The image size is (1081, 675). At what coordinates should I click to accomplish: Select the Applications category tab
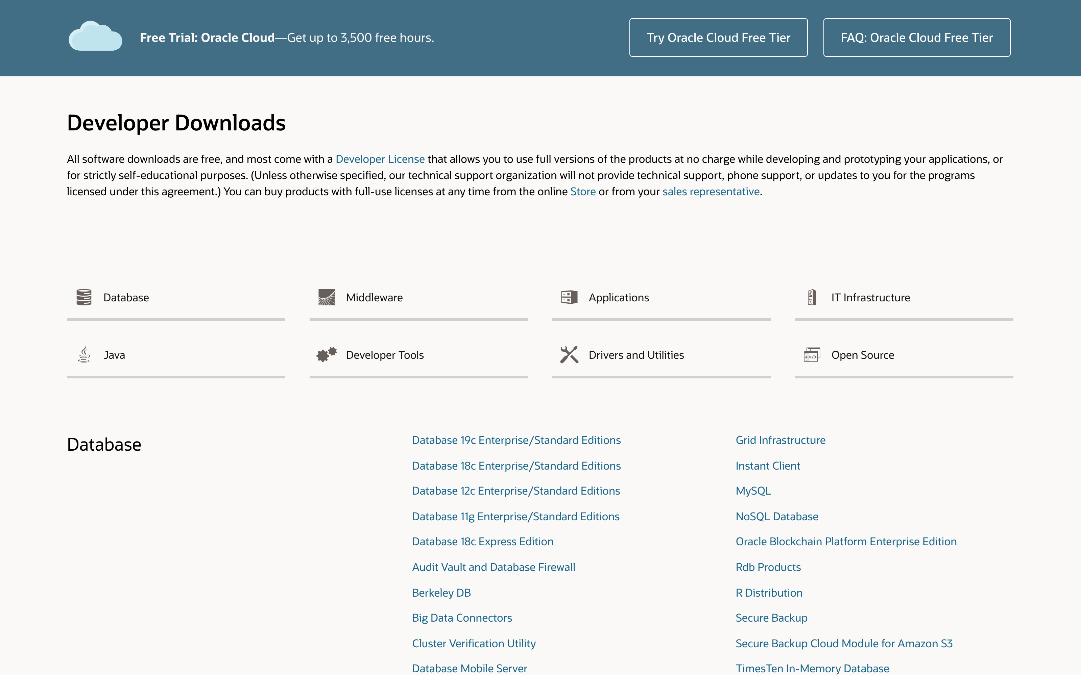(661, 298)
